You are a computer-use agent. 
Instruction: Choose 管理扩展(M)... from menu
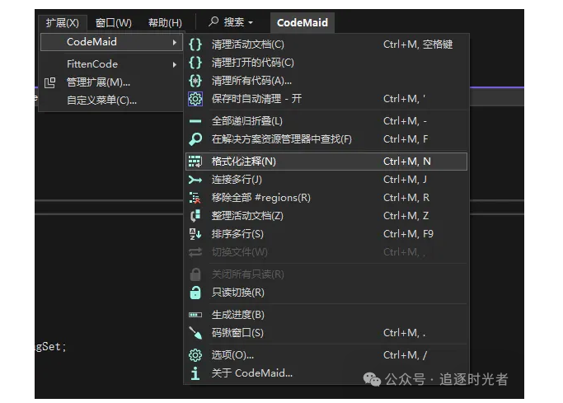(x=111, y=82)
